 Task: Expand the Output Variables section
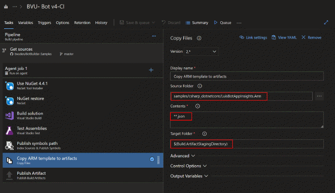coord(189,176)
